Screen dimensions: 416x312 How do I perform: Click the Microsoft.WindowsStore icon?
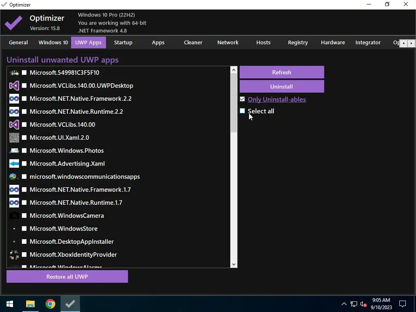14,229
